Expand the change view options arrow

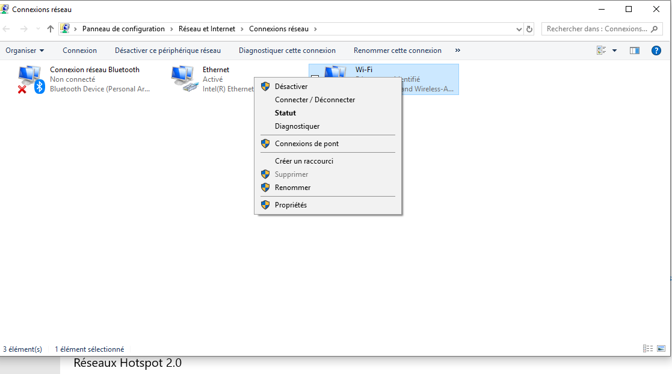[x=614, y=51]
